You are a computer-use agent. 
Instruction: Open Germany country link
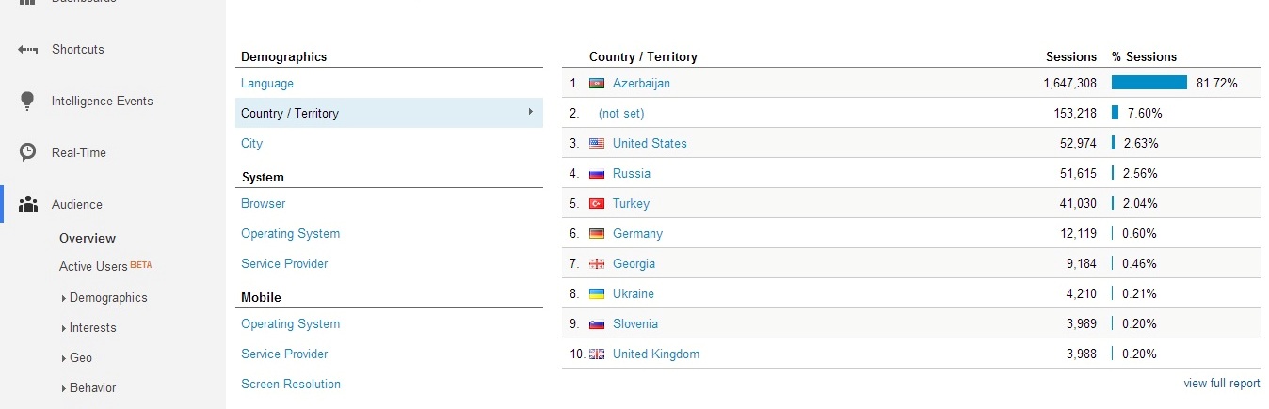coord(637,233)
